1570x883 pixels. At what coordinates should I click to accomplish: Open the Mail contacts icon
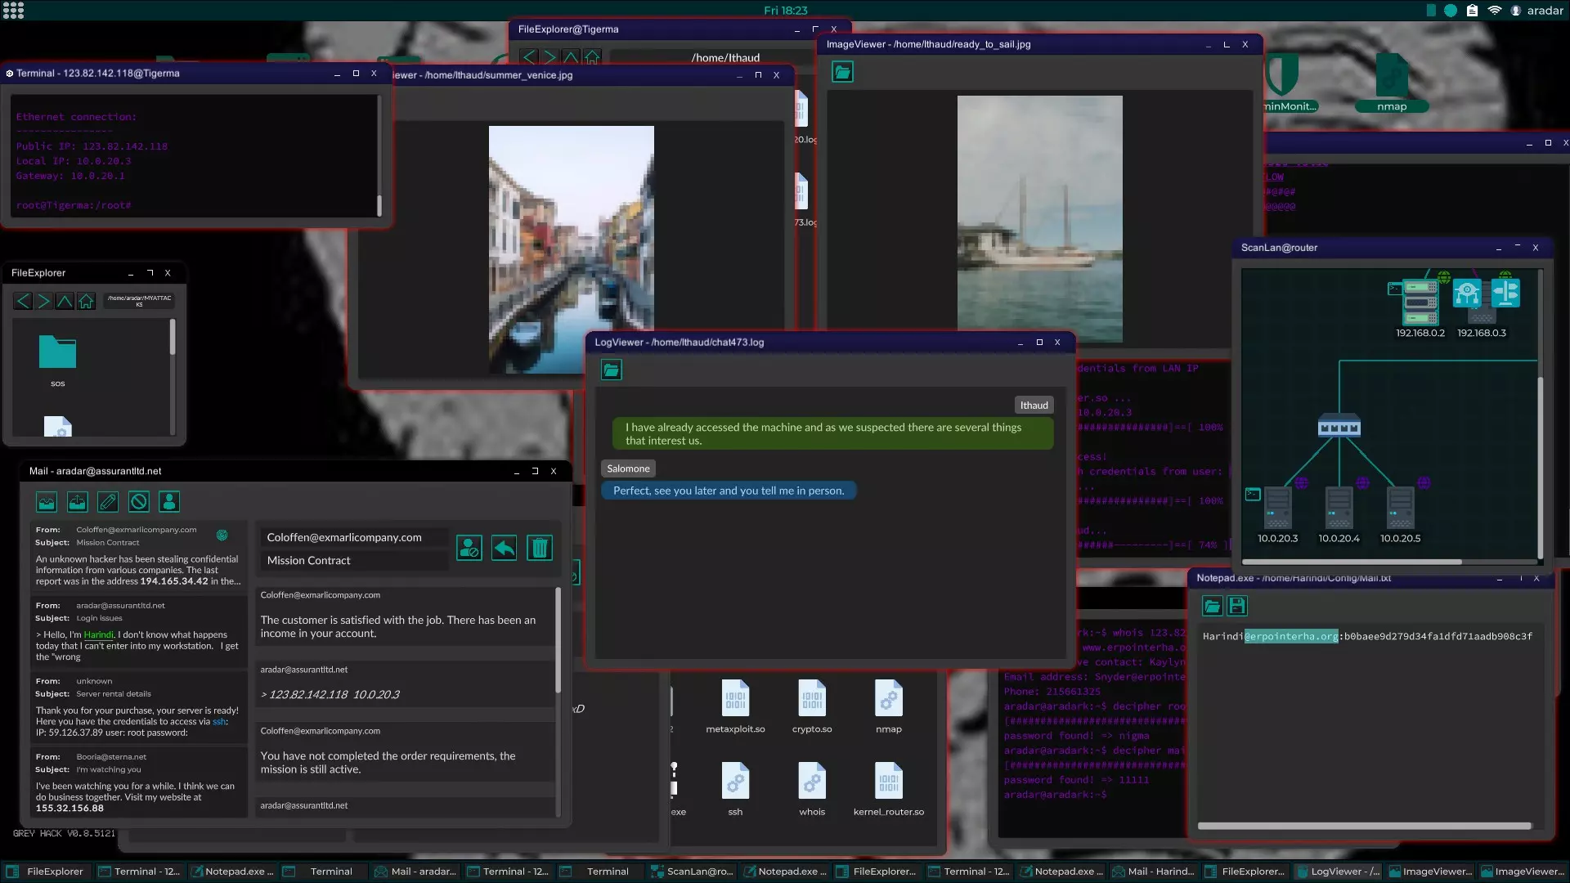click(x=169, y=502)
